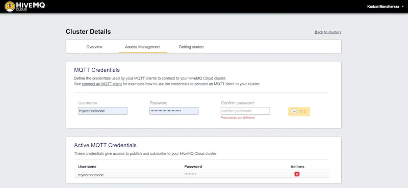Focus the Password input field
Viewport: 408px width, 188px height.
(174, 111)
